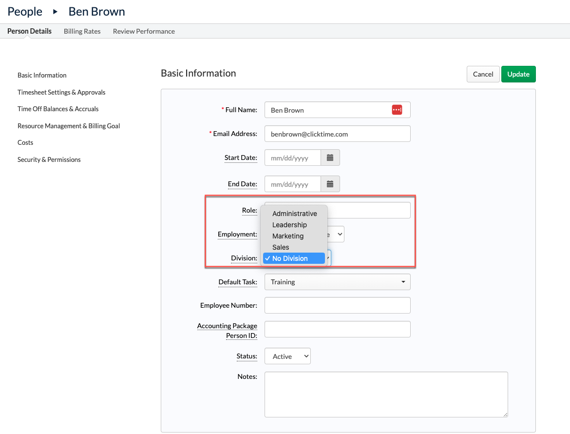
Task: Click the Division label
Action: pos(244,258)
